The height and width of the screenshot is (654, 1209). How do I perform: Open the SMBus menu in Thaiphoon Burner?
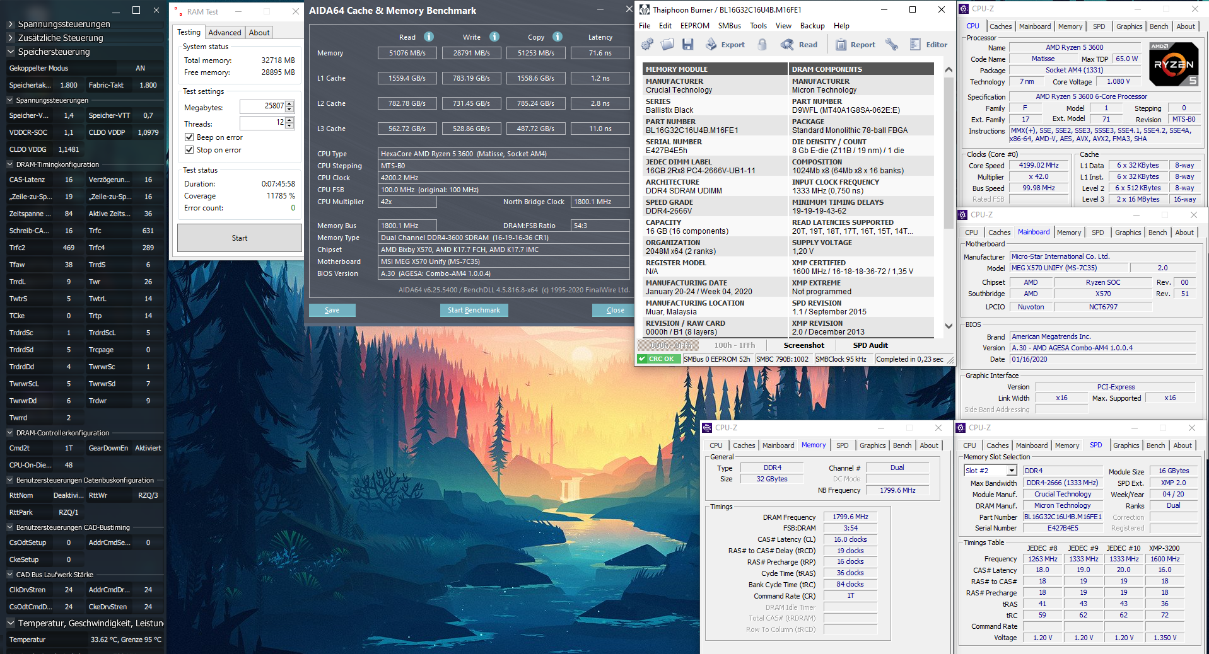tap(729, 26)
